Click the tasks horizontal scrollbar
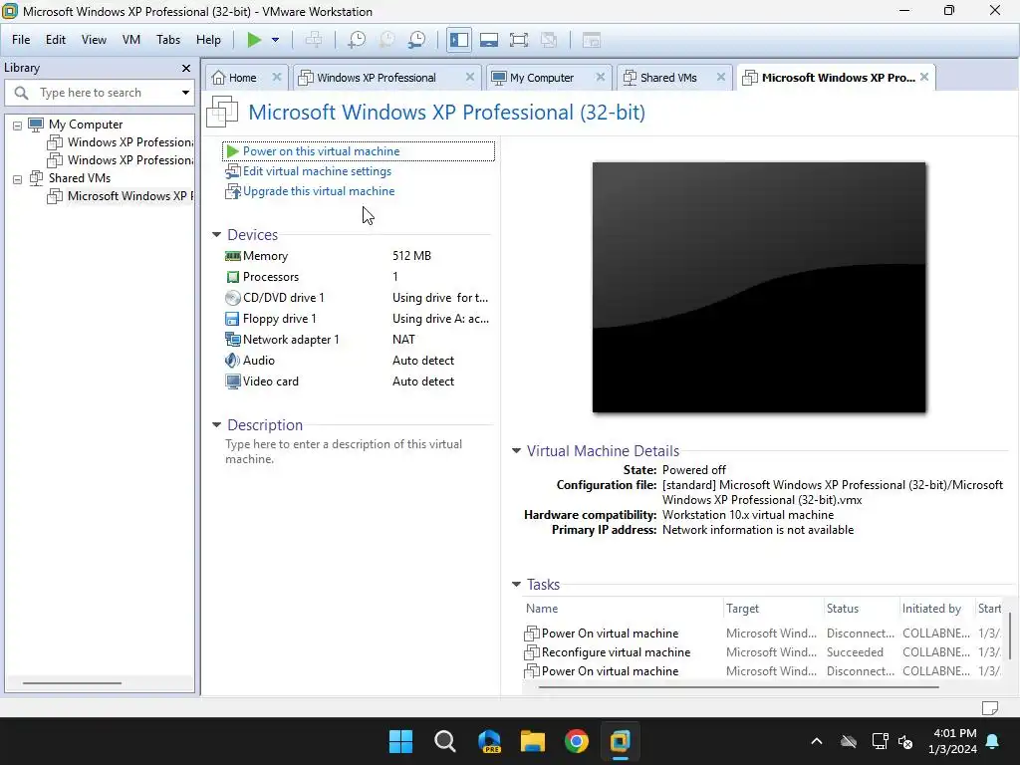Image resolution: width=1020 pixels, height=765 pixels. point(739,687)
